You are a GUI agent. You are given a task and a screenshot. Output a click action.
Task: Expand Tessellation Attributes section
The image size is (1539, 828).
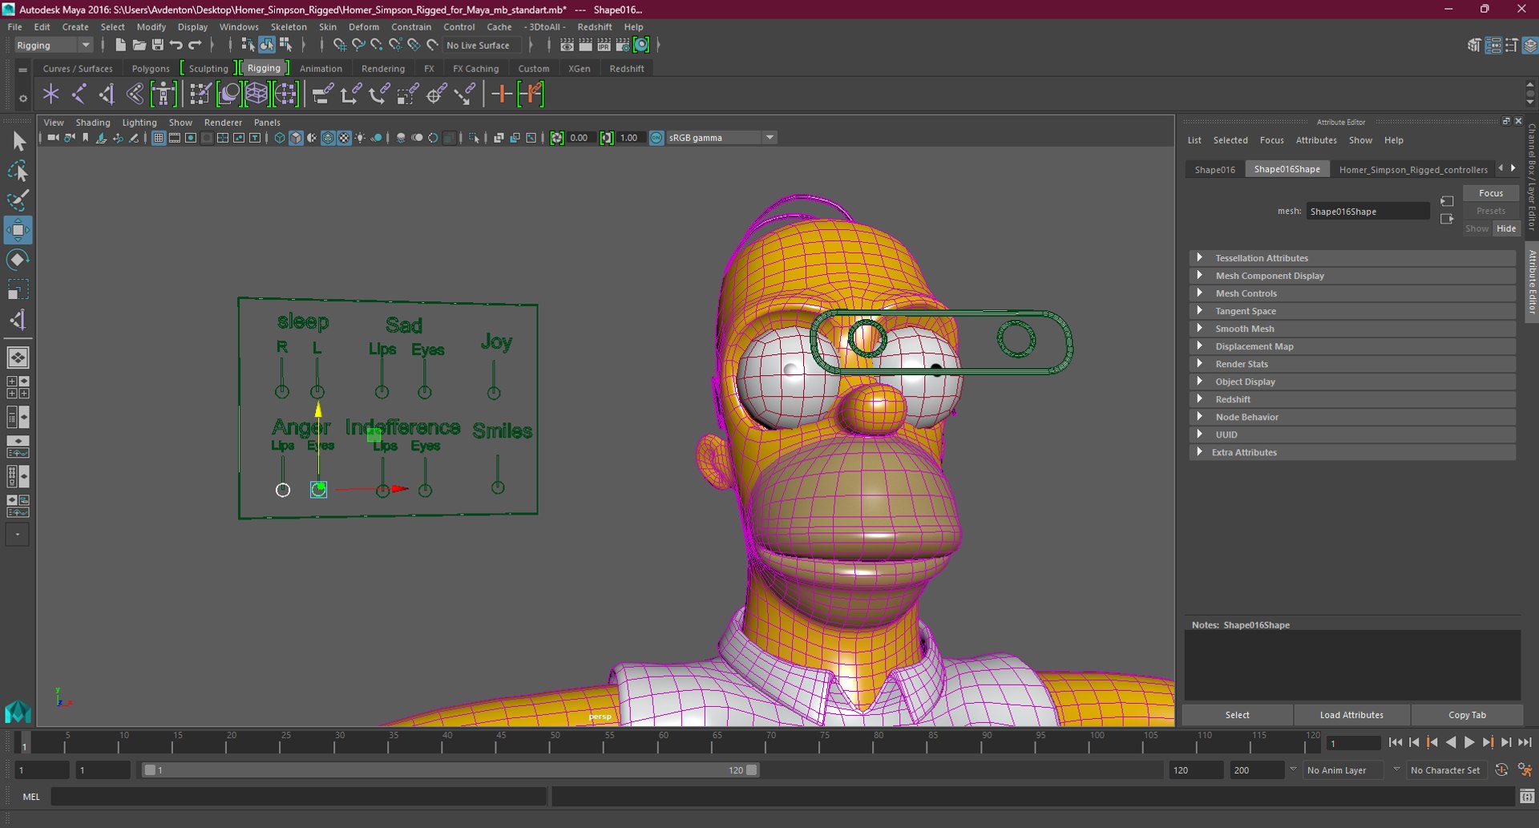click(1352, 258)
